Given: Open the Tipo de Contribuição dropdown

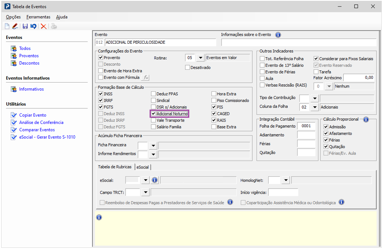Looking at the screenshot, I should (314, 99).
